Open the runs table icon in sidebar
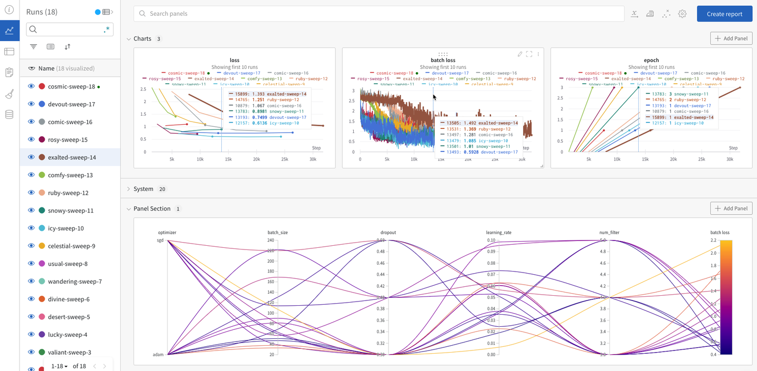The image size is (757, 371). tap(9, 52)
